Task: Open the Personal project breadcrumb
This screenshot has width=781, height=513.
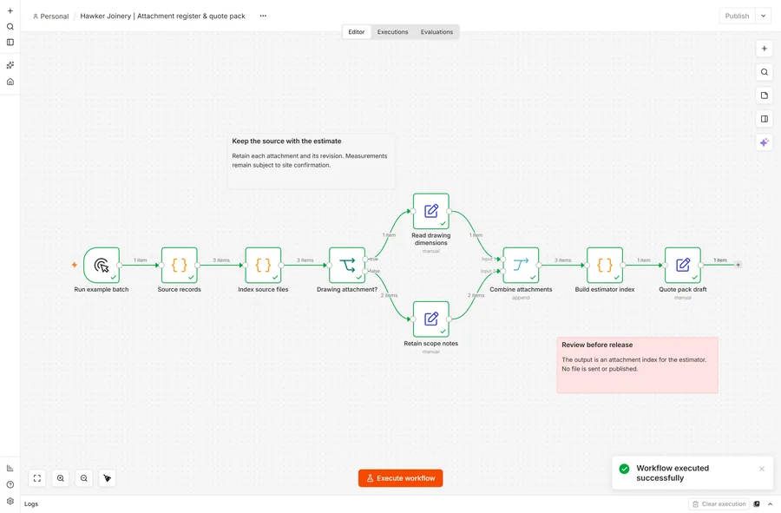Action: (x=50, y=16)
